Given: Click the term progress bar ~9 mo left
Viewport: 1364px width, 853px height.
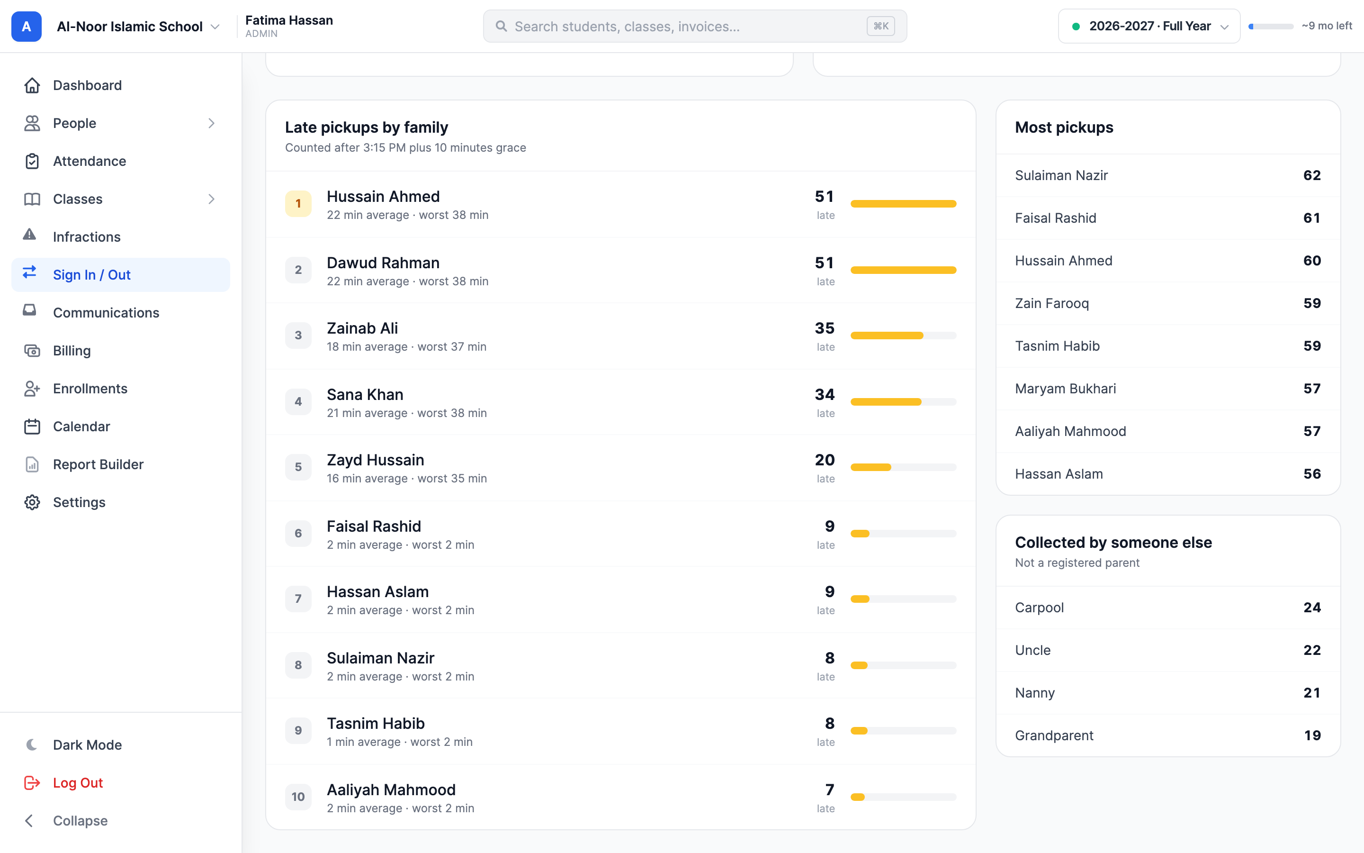Looking at the screenshot, I should tap(1270, 27).
